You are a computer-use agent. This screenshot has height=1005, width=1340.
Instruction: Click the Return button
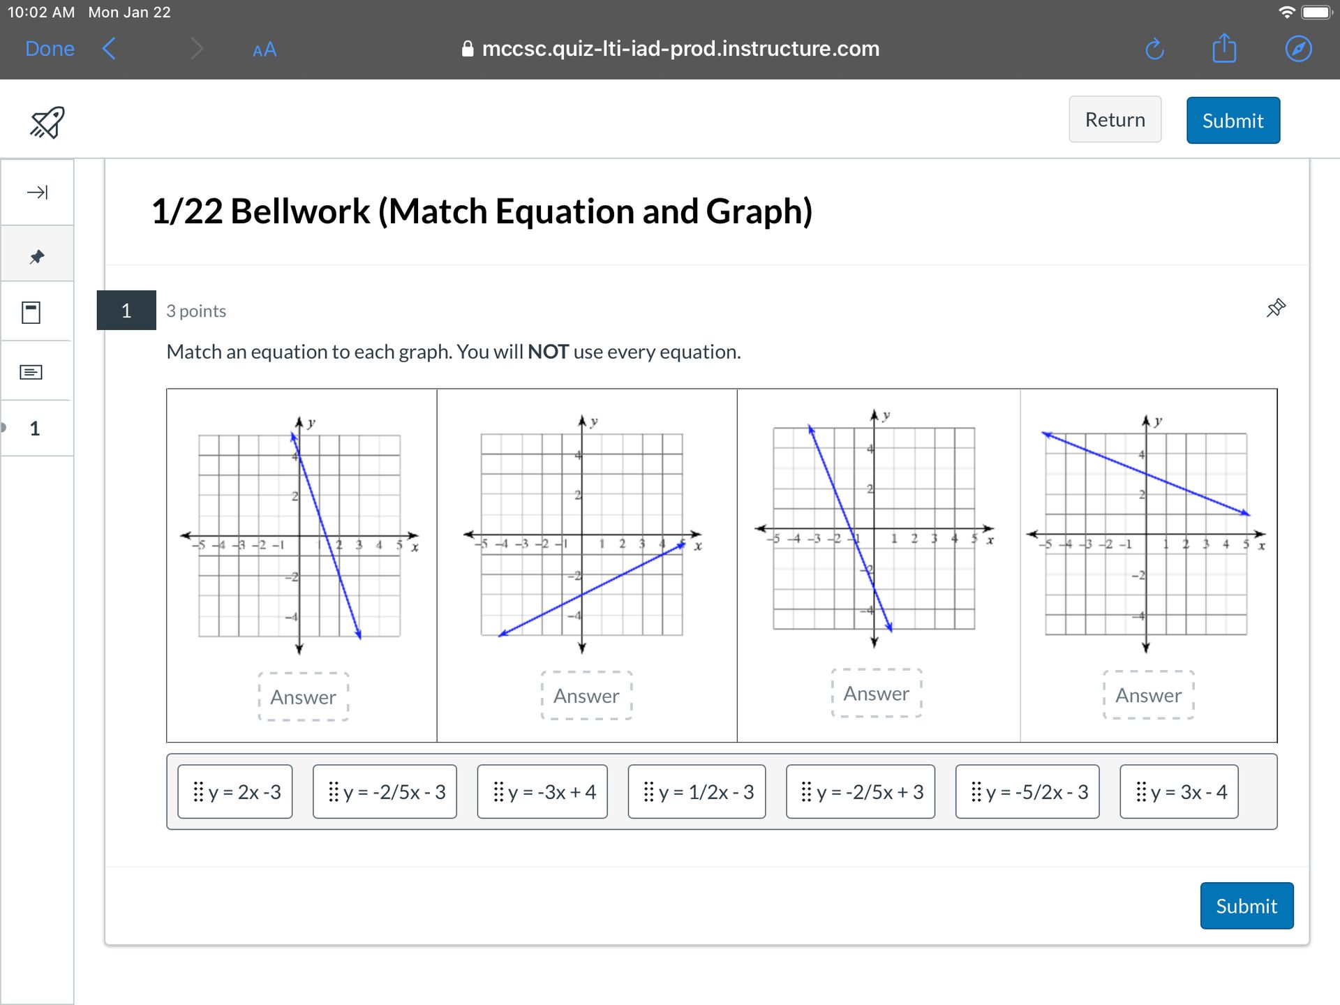tap(1115, 119)
